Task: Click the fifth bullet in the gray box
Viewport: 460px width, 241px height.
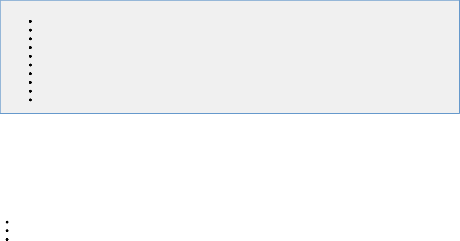Action: (30, 56)
